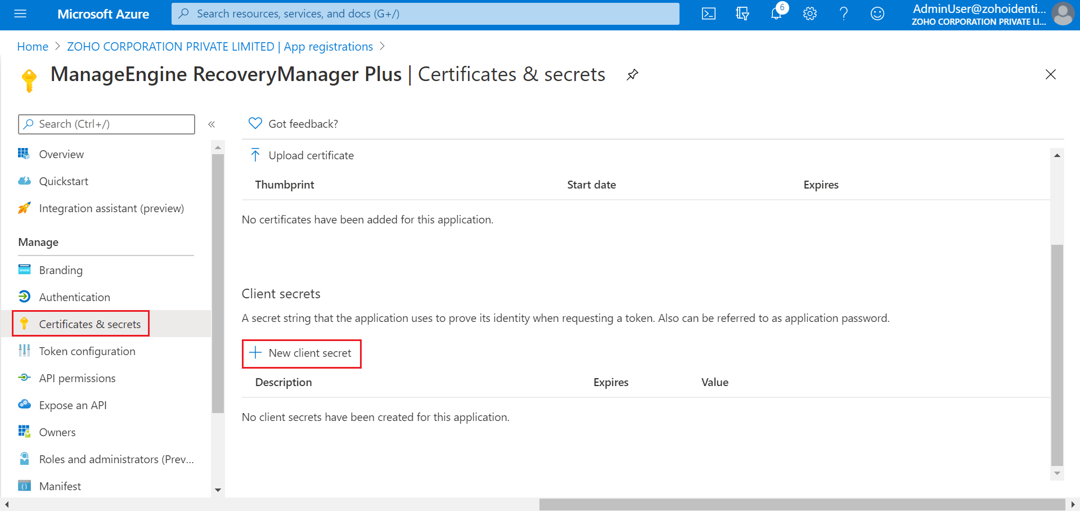The image size is (1080, 511).
Task: Click the Help question mark icon
Action: point(844,14)
